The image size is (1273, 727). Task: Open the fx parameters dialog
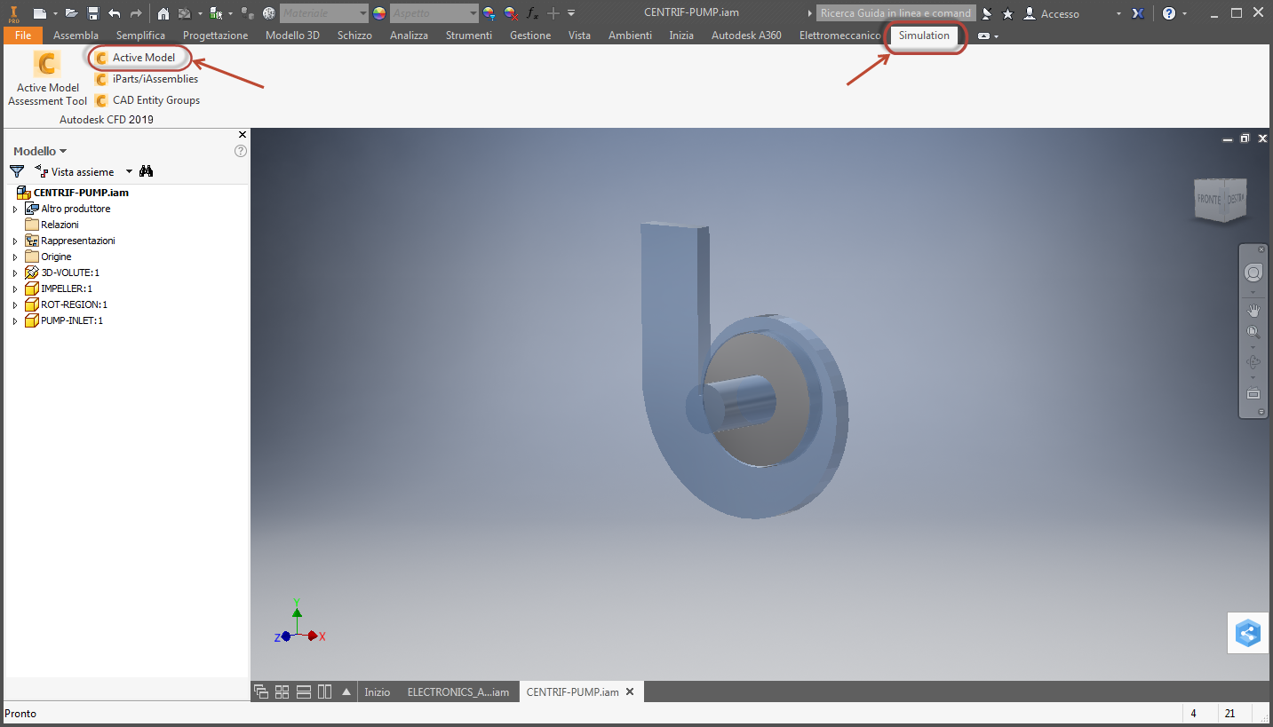(532, 13)
